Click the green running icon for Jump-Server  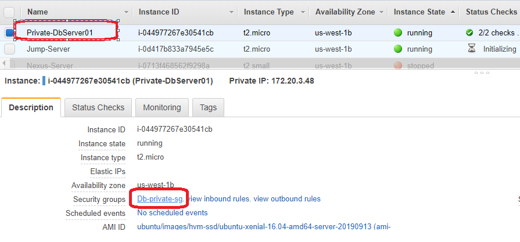pyautogui.click(x=398, y=49)
